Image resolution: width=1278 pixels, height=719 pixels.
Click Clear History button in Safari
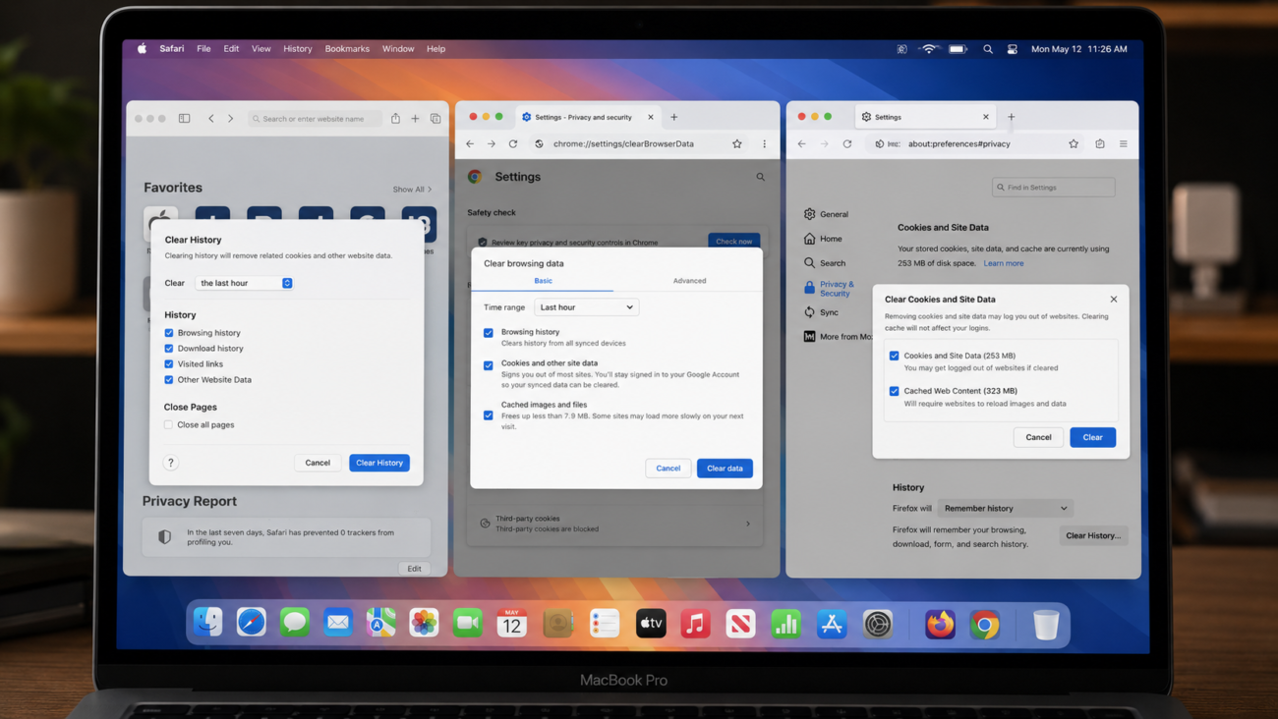click(x=379, y=463)
